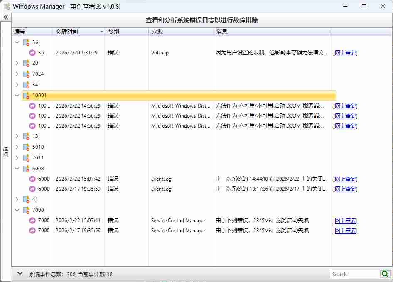The height and width of the screenshot is (282, 393).
Task: Click the error icon of highlighted group 10001
Action: coord(26,95)
